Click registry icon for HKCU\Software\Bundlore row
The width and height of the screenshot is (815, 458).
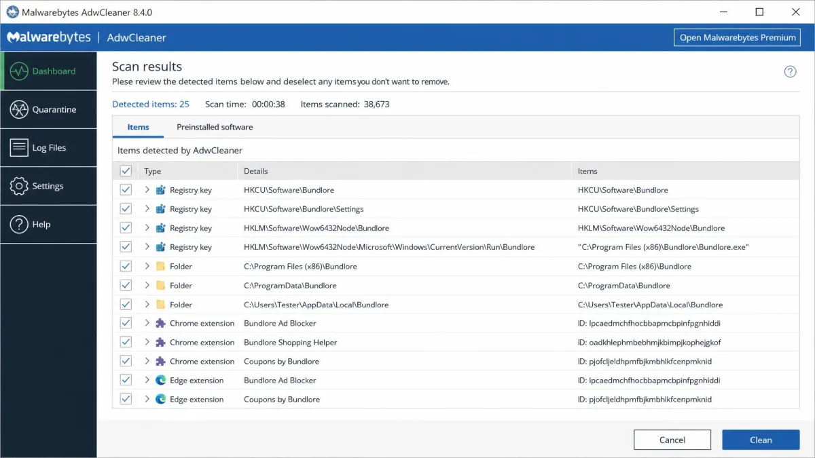(x=161, y=190)
